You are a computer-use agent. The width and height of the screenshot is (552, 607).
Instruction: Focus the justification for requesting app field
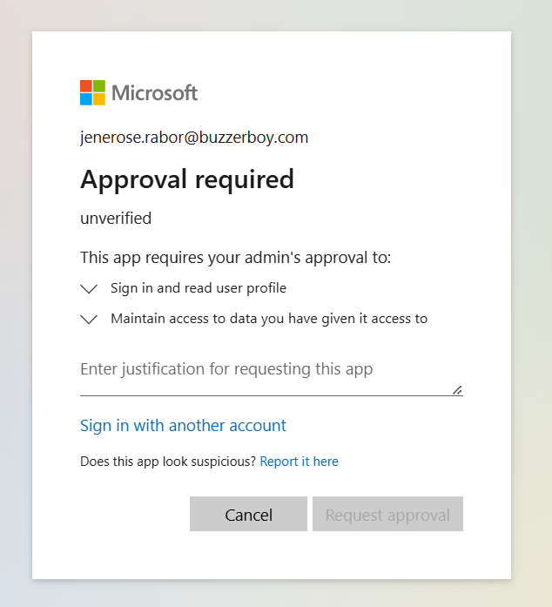tap(261, 370)
